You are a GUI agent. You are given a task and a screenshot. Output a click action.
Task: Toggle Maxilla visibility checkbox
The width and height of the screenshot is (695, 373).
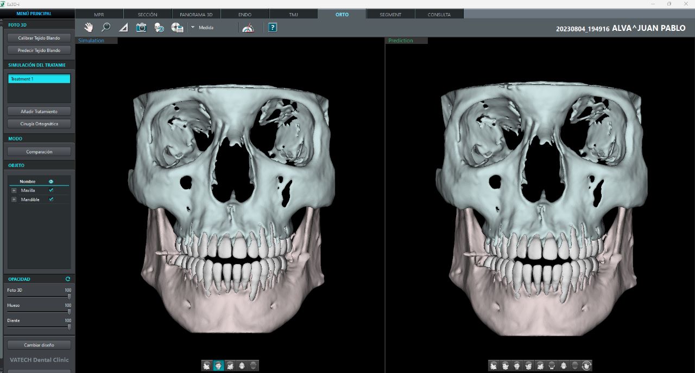pyautogui.click(x=51, y=190)
